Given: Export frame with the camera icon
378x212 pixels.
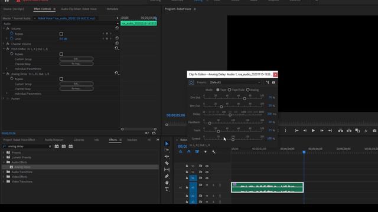Looking at the screenshot, I should [x=374, y=131].
